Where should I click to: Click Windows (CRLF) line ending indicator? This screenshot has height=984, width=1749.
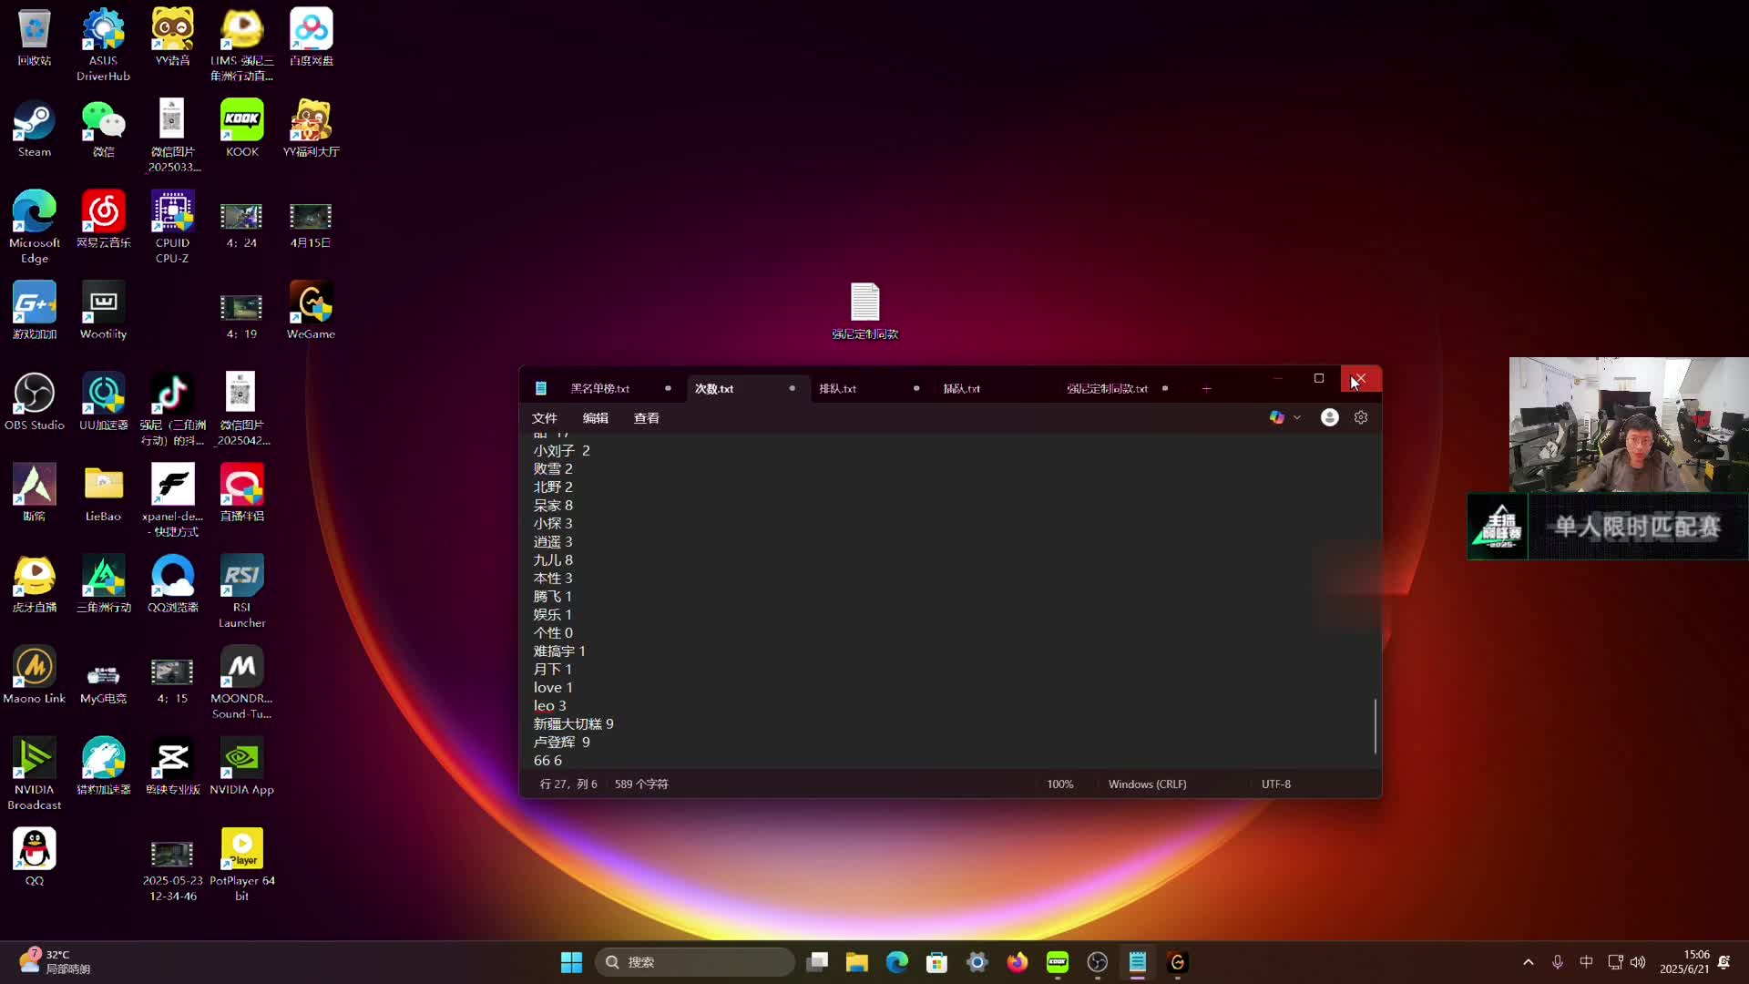(1148, 784)
